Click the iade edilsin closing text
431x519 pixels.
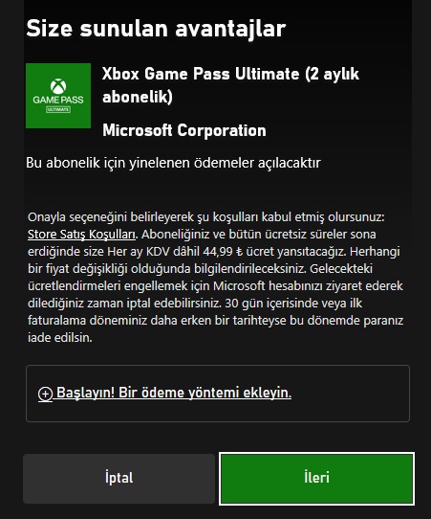point(60,338)
